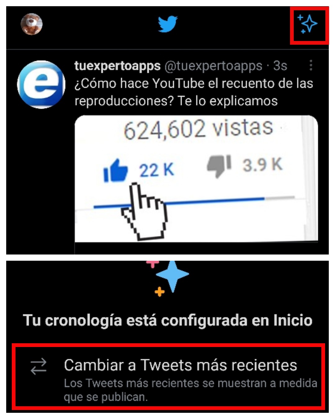
Task: Click the like/dislike ratio bar
Action: [194, 202]
